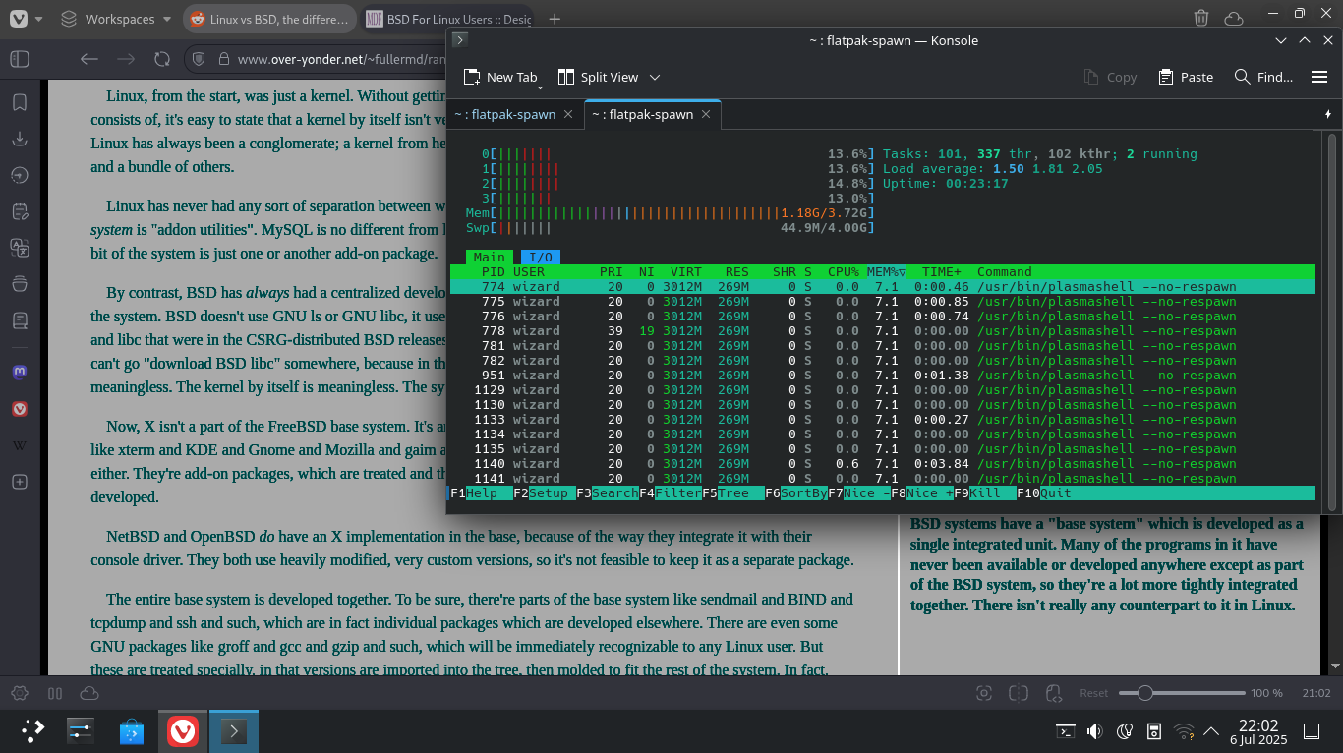Reset page zoom level
The image size is (1343, 753).
pyautogui.click(x=1093, y=693)
